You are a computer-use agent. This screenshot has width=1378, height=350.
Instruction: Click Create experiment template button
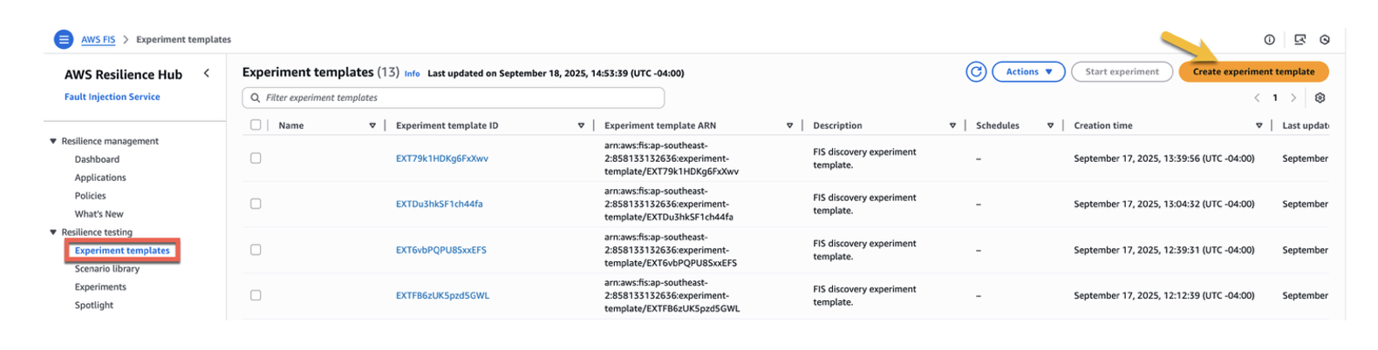pos(1253,72)
